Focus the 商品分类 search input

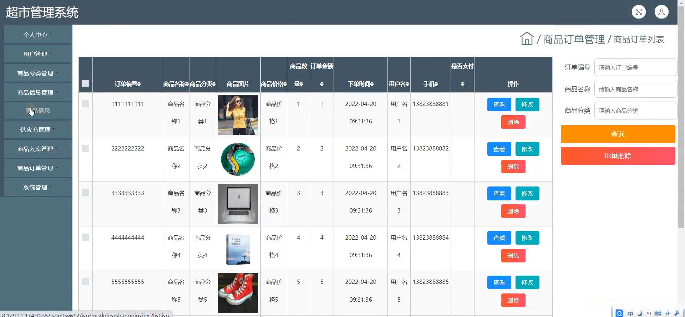(x=635, y=111)
